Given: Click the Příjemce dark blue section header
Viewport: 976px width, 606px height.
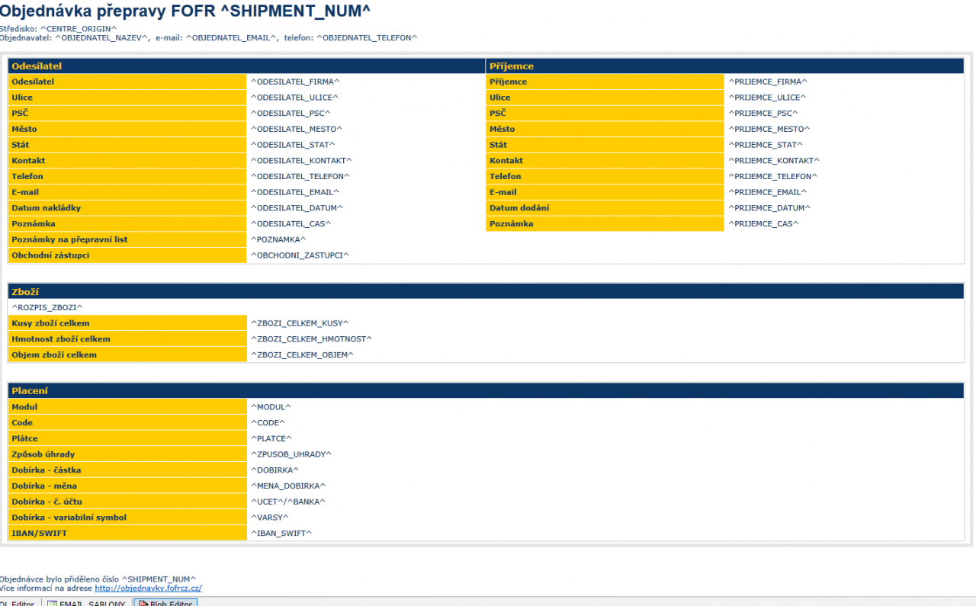Looking at the screenshot, I should pyautogui.click(x=724, y=66).
